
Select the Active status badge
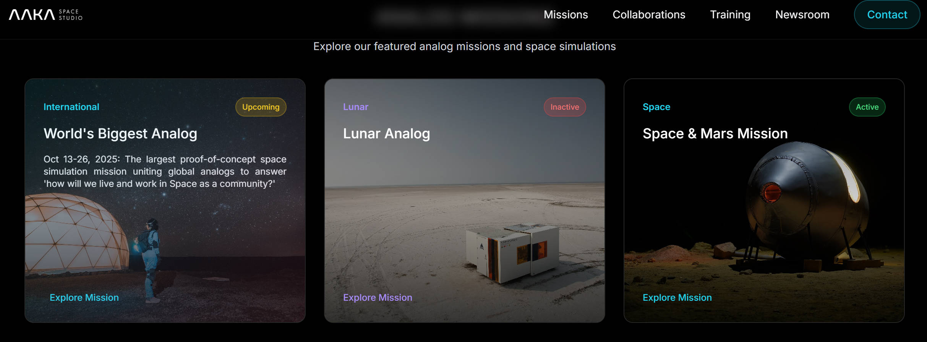[x=867, y=107]
